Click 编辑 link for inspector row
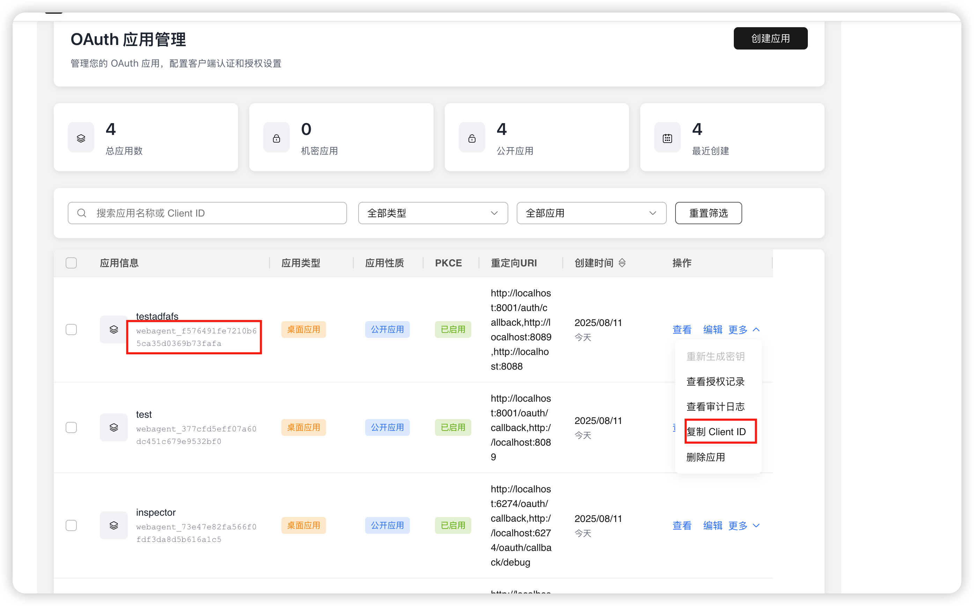974x606 pixels. [713, 525]
